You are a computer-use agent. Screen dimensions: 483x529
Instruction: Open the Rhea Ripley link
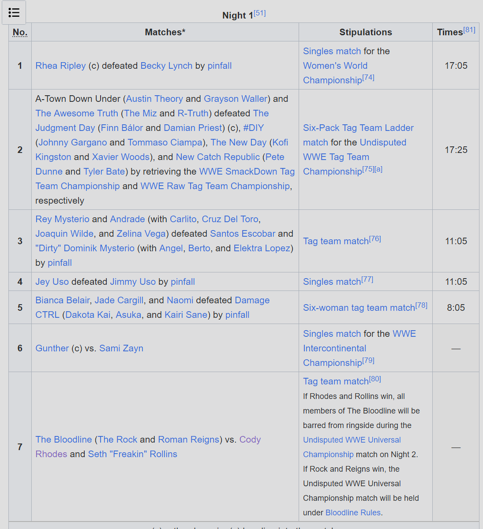pos(60,66)
